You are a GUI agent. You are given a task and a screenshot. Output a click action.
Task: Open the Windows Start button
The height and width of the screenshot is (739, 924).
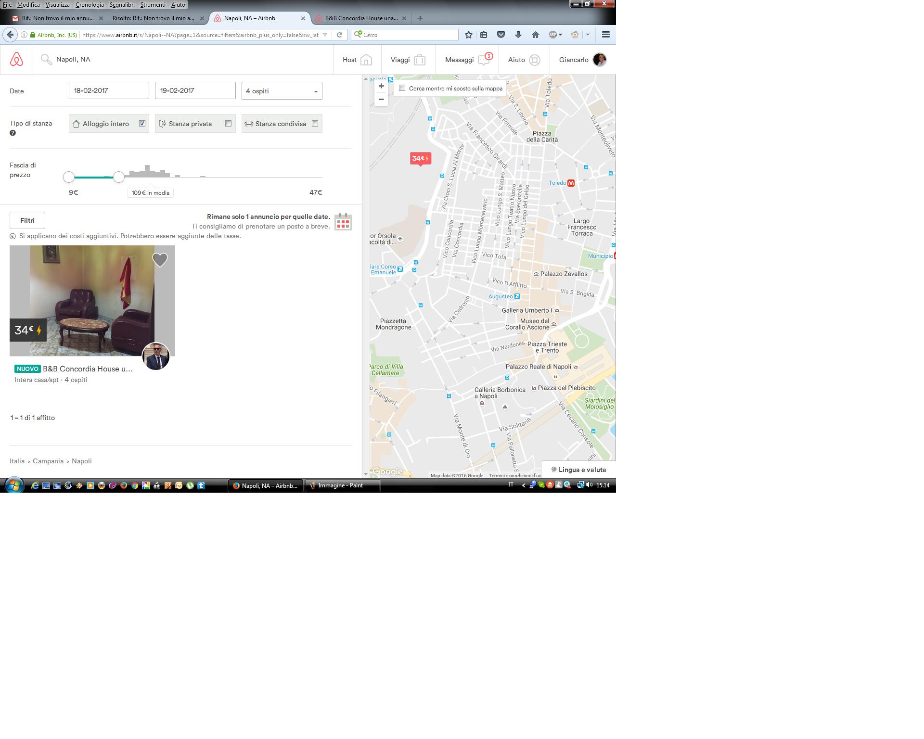(13, 485)
